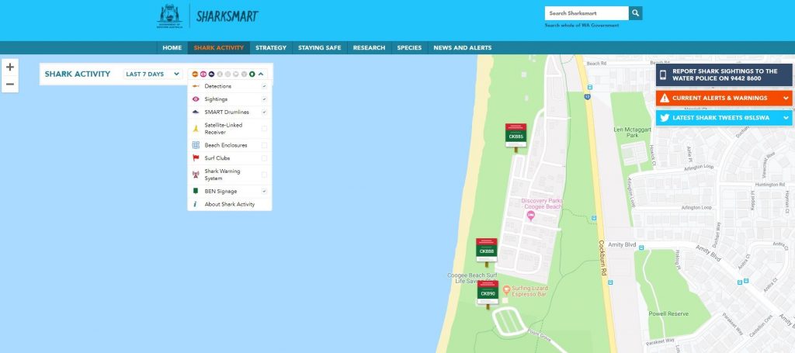Click the Sharksmart logo in the header
Screen dimensions: 795x353
point(227,16)
